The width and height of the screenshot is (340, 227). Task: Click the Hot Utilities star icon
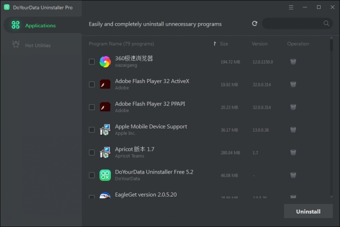(x=16, y=45)
